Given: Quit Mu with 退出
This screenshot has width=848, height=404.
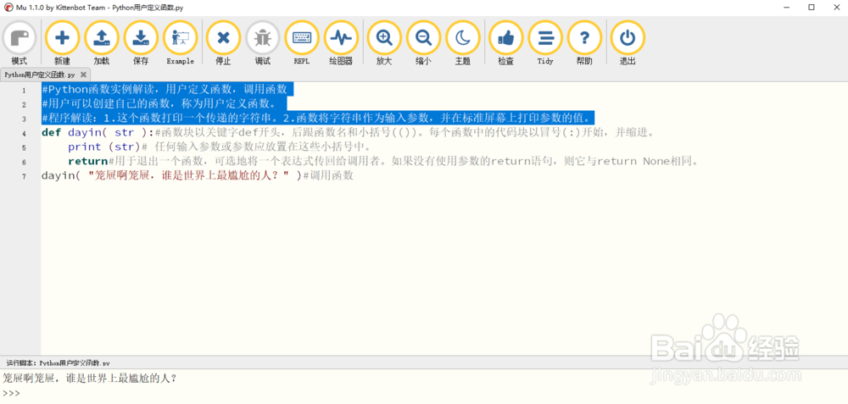Looking at the screenshot, I should pos(628,43).
